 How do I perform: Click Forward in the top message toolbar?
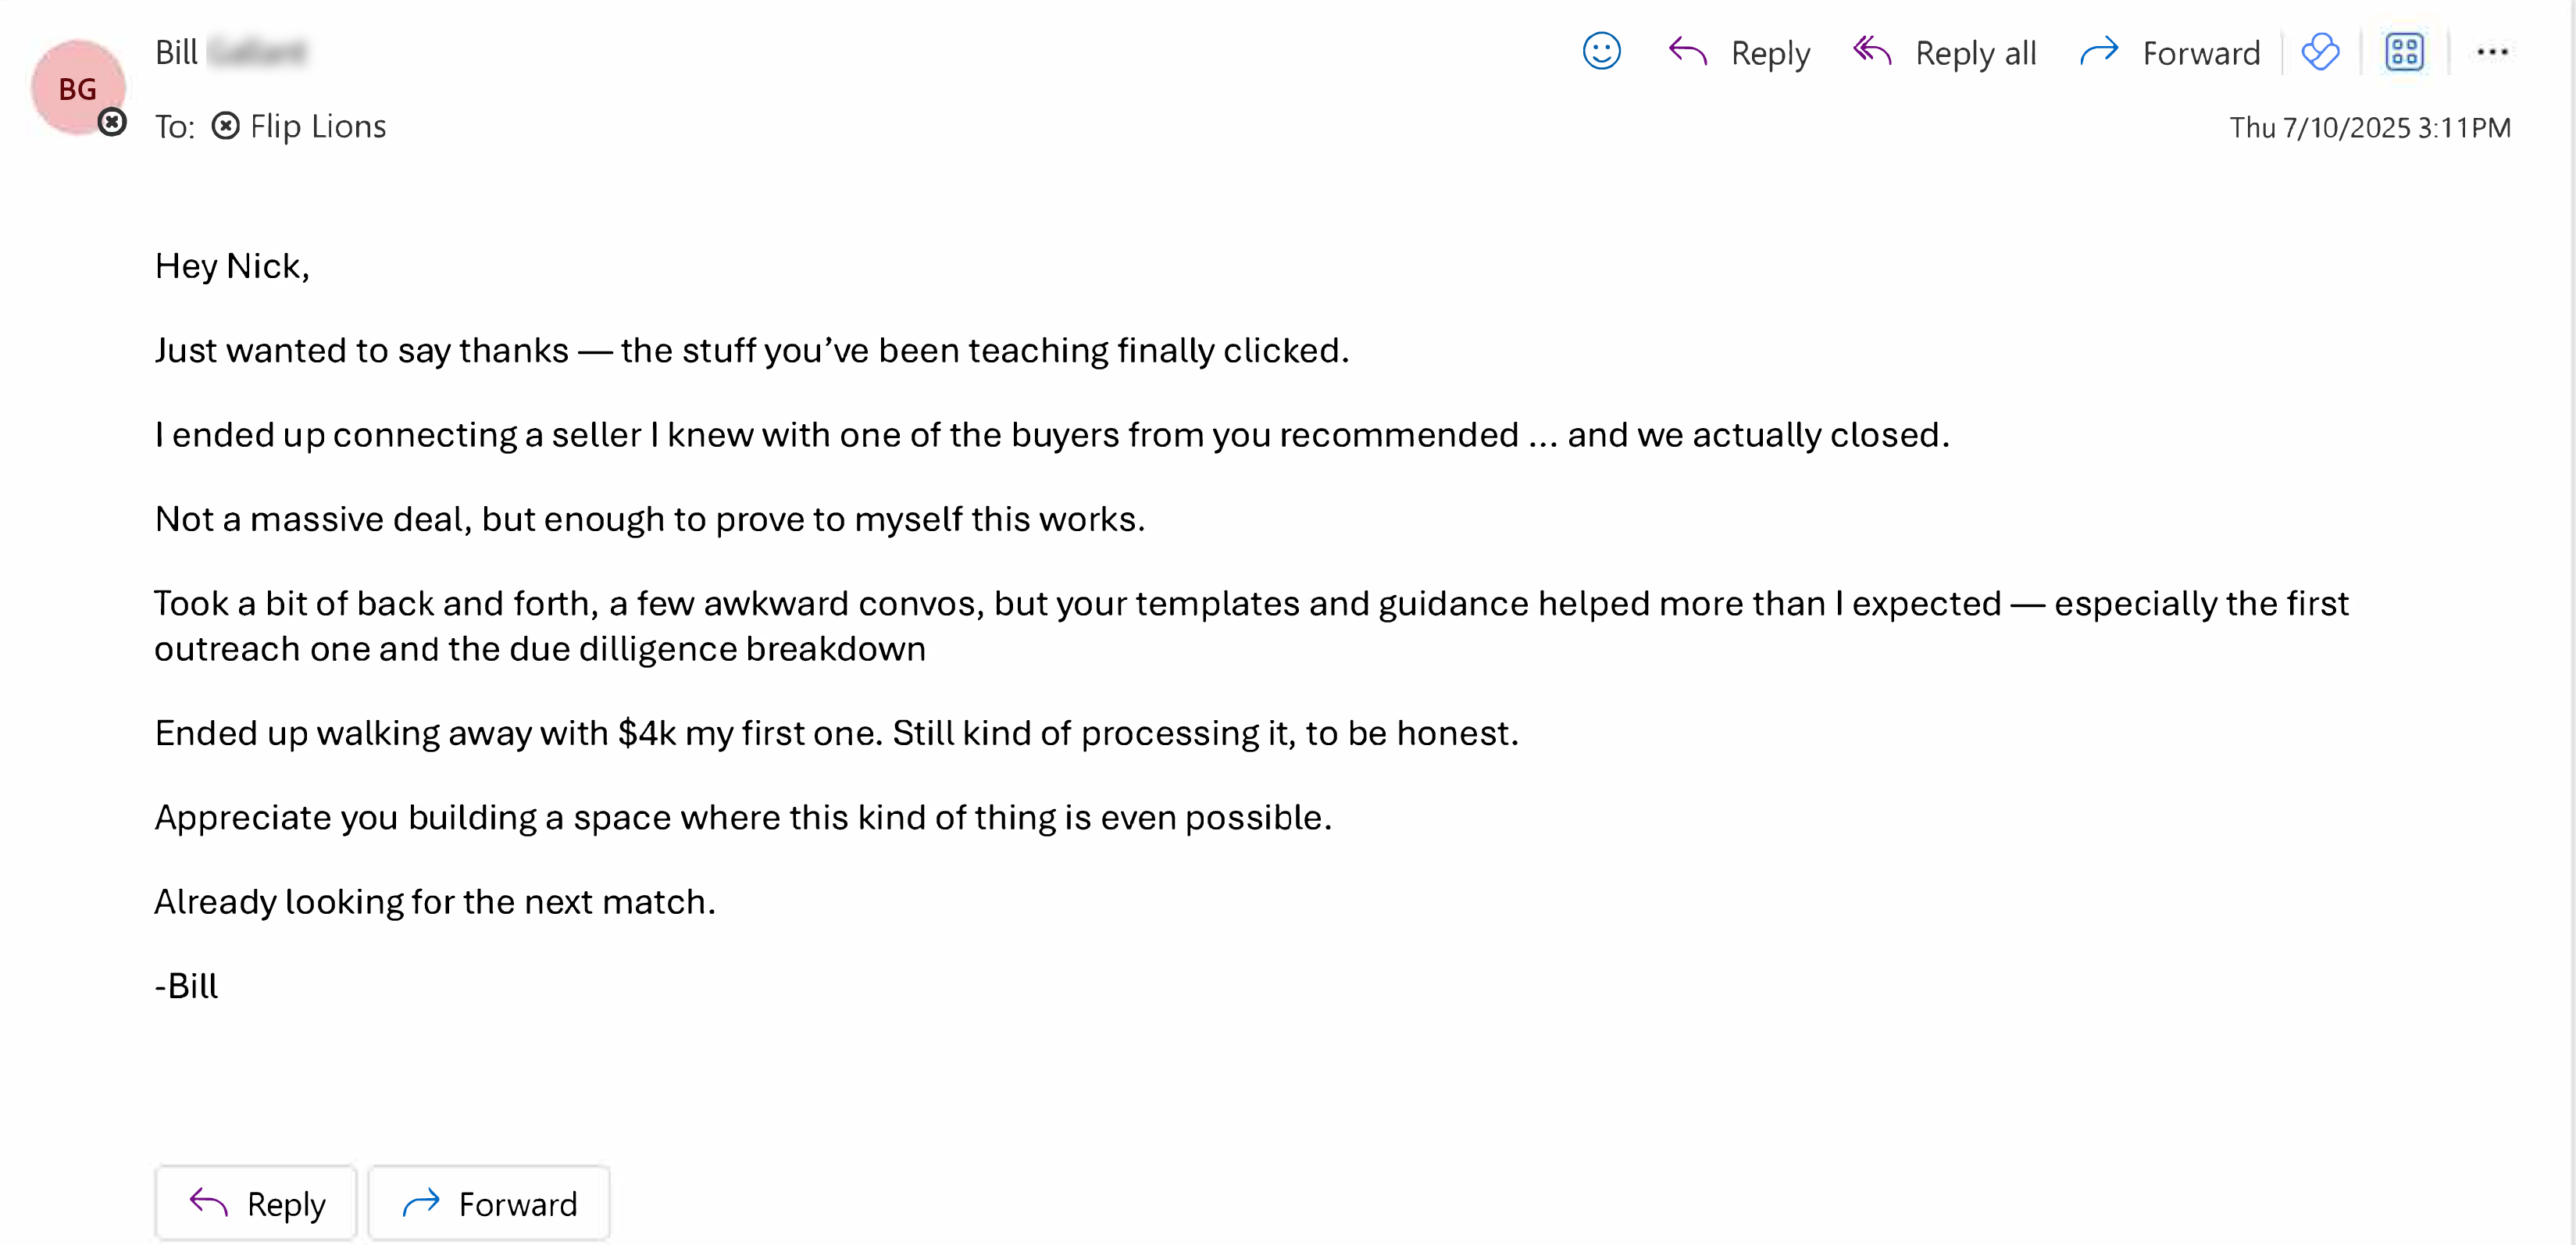2170,52
